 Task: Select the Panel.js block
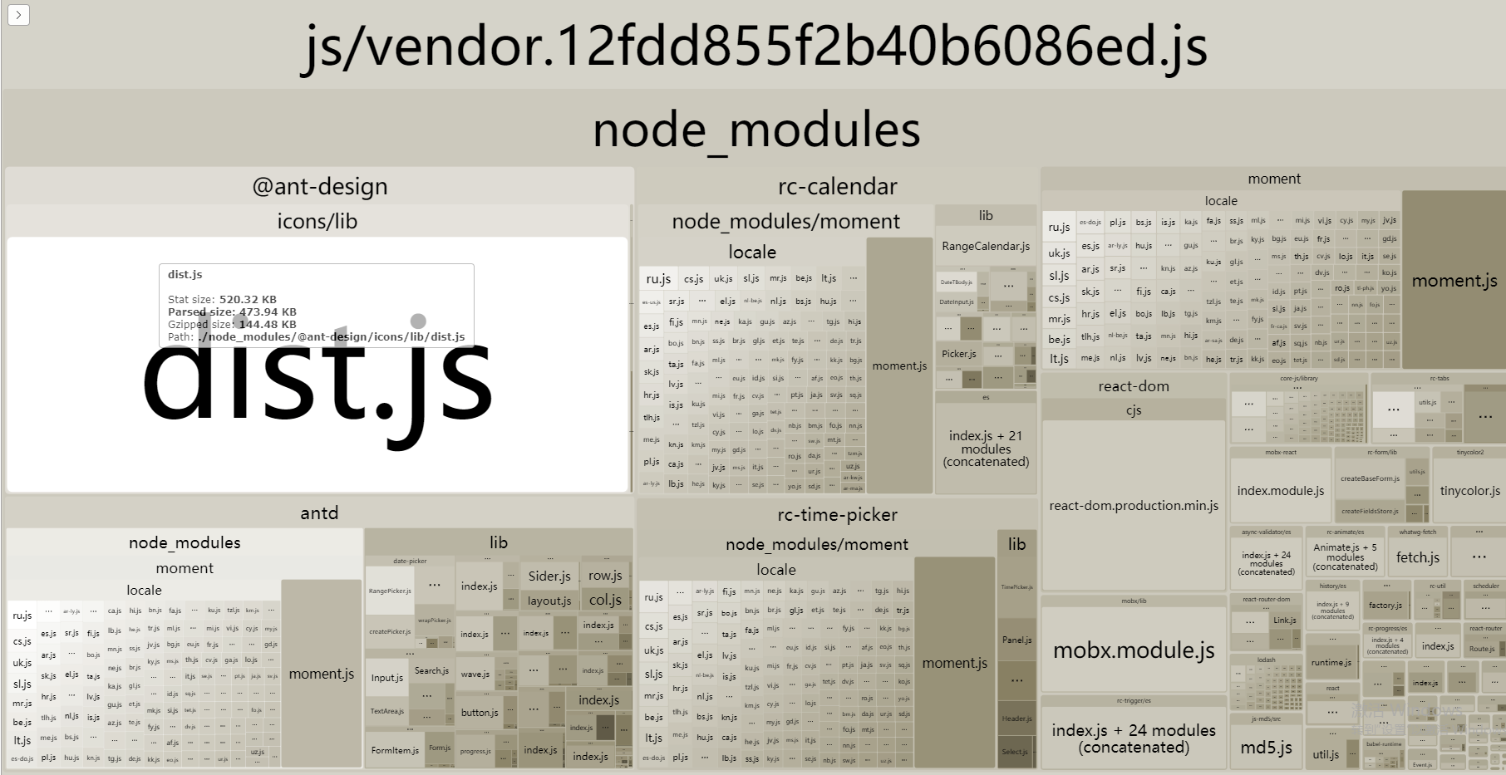click(1016, 640)
